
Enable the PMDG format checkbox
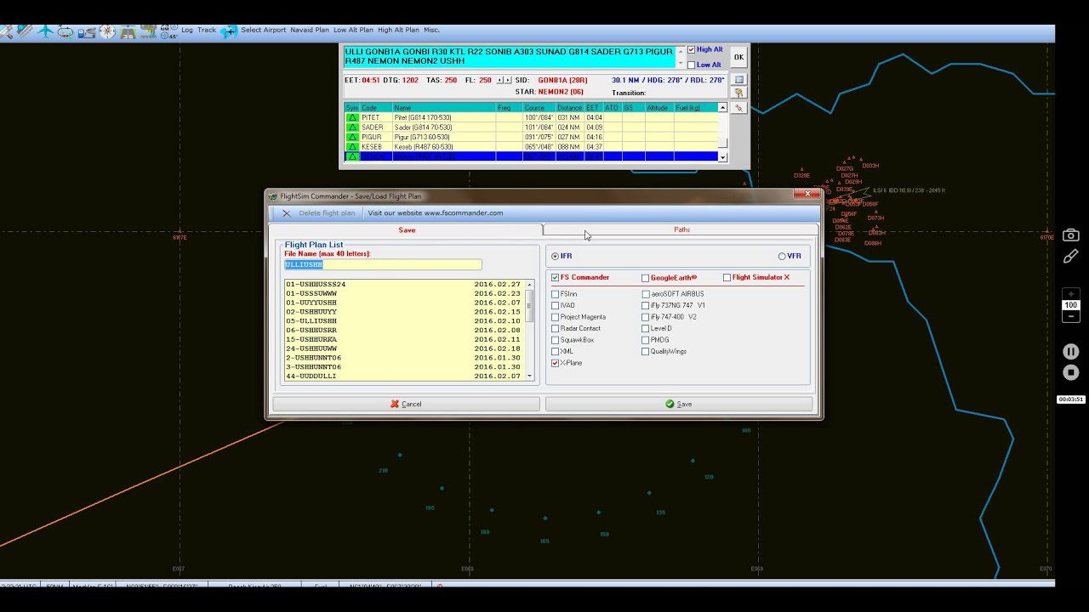(x=645, y=340)
